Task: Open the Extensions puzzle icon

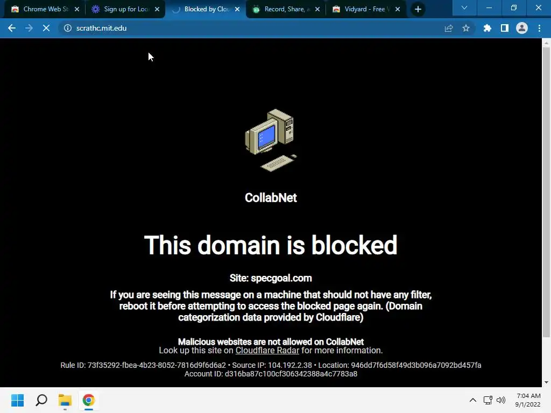Action: click(487, 28)
